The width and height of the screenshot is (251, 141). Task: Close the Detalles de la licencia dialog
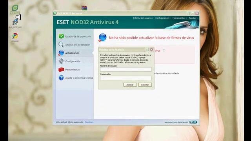(x=152, y=50)
